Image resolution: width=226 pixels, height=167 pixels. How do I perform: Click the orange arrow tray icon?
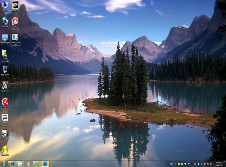pos(201,164)
